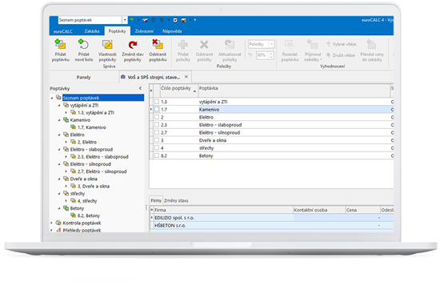Image resolution: width=440 pixels, height=306 pixels.
Task: Expand the Přehledy poptávek node
Action: tap(52, 230)
